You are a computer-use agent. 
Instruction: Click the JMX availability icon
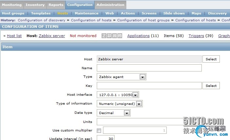pyautogui.click(x=115, y=36)
